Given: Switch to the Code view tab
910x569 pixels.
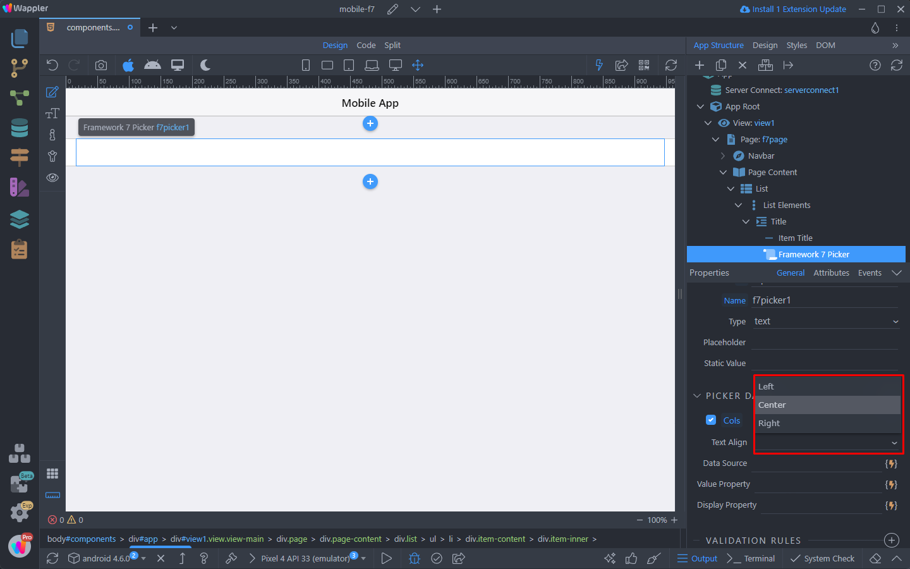Looking at the screenshot, I should tap(366, 46).
